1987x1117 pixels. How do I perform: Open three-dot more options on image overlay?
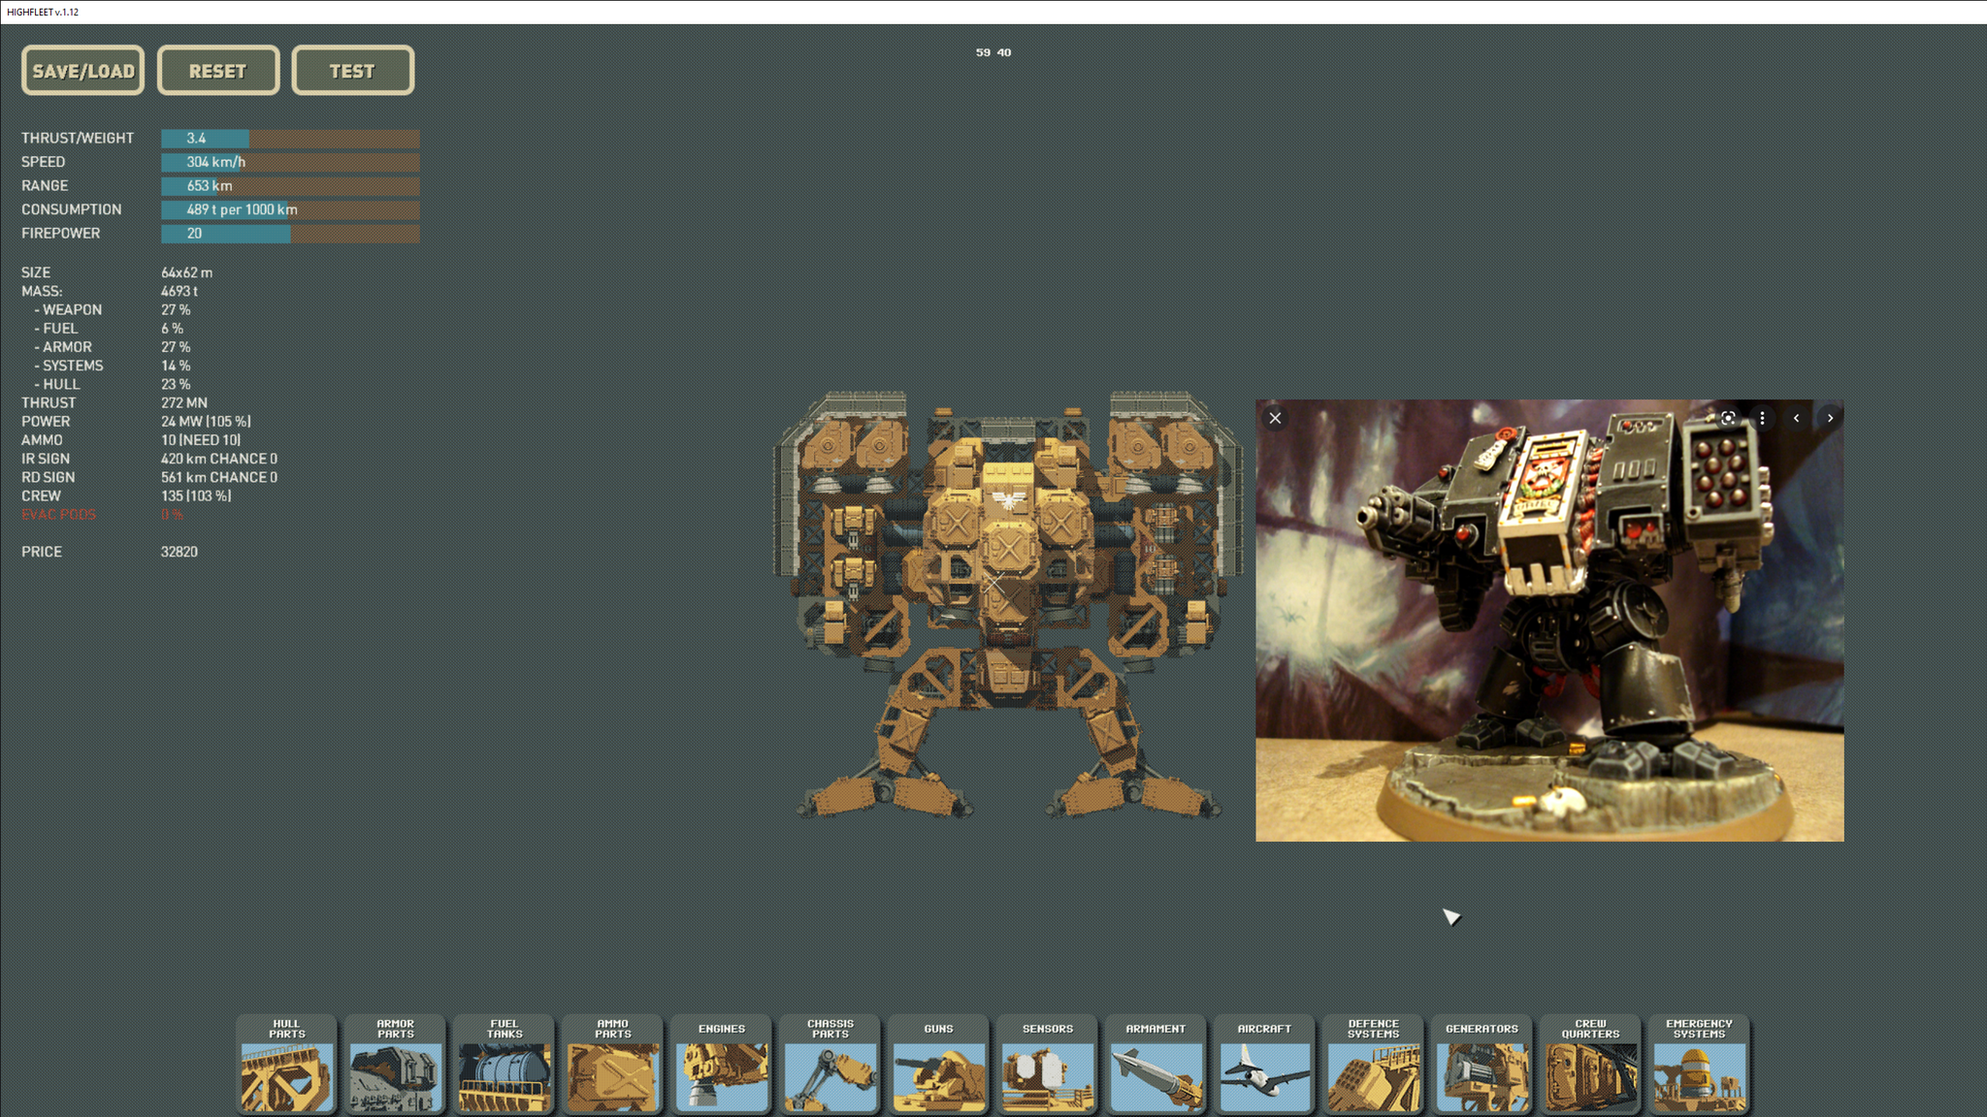pos(1762,418)
